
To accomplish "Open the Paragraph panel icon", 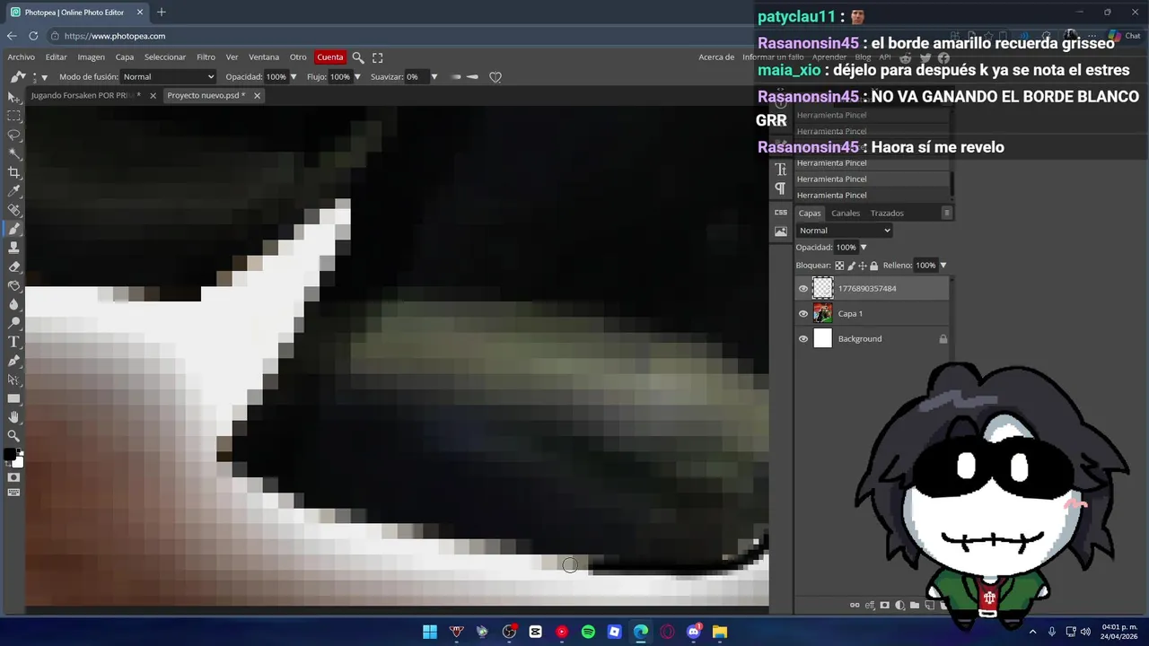I will pos(780,188).
